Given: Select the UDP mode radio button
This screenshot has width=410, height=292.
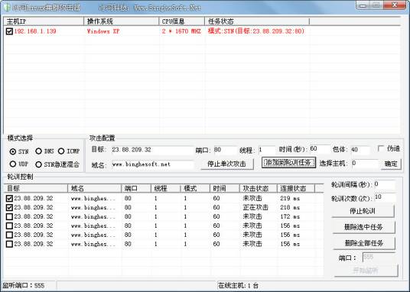Looking at the screenshot, I should click(x=12, y=164).
